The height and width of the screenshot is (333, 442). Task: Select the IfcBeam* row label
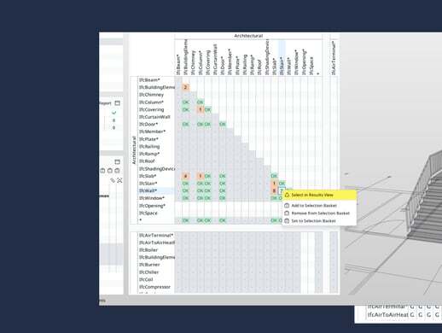click(x=149, y=80)
